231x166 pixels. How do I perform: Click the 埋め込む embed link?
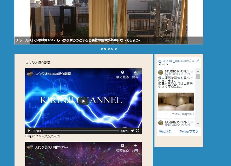165,131
